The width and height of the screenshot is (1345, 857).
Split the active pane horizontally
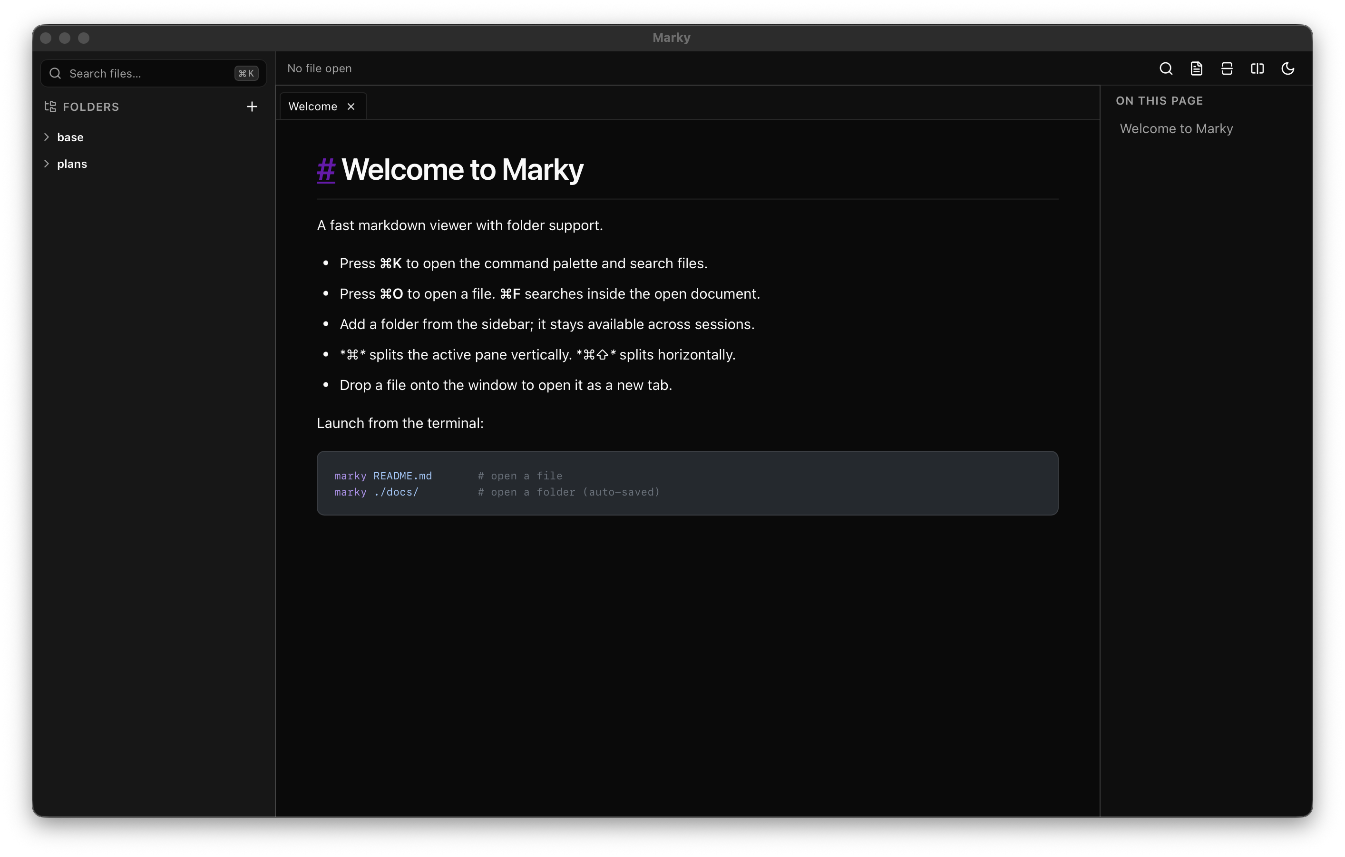pos(1227,68)
